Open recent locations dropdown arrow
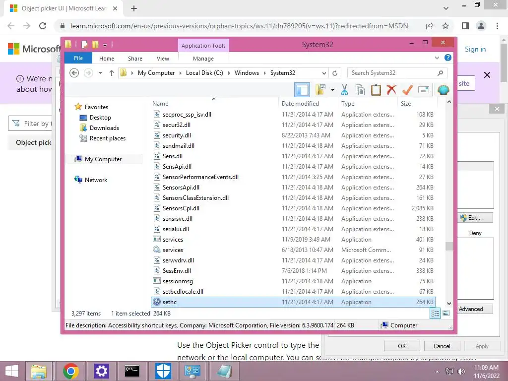Viewport: 508px width, 381px height. click(x=100, y=73)
